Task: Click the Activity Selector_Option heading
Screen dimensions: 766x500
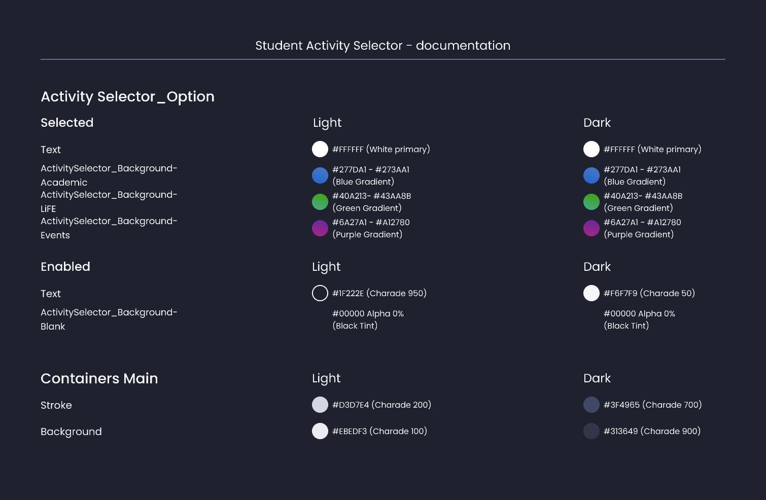Action: coord(128,97)
